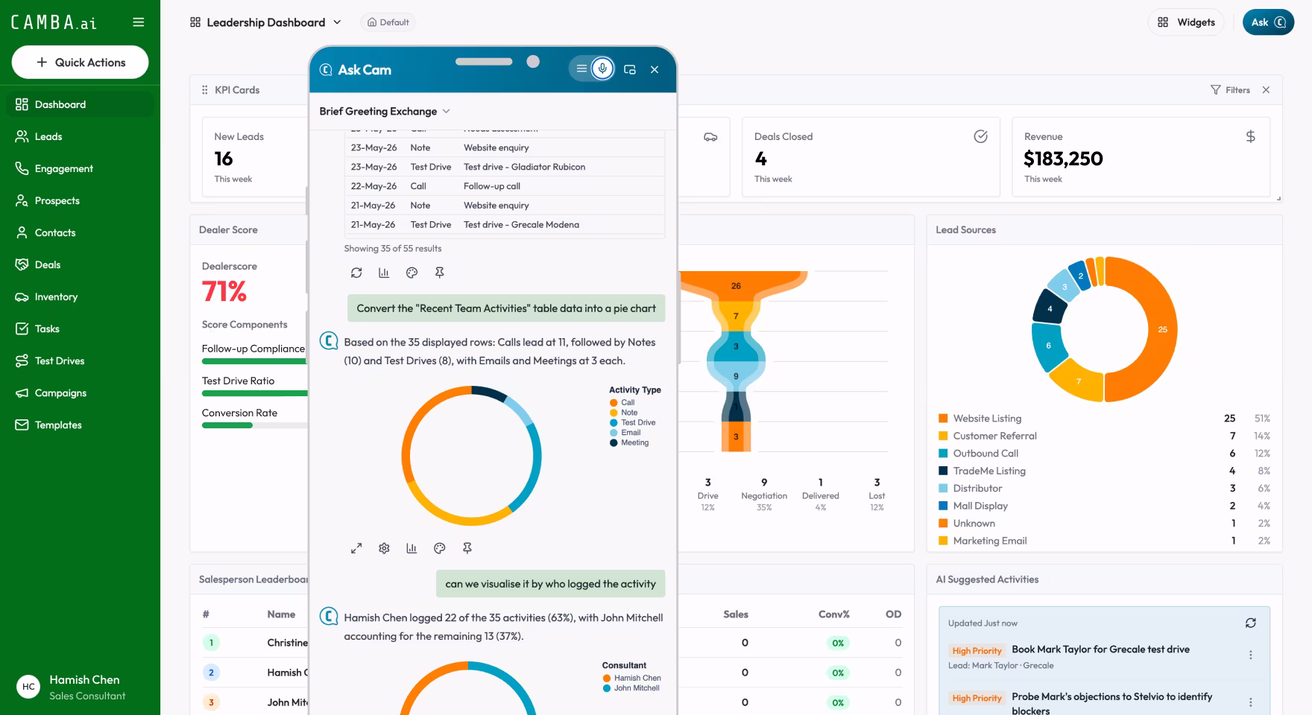
Task: Open Campaigns in the sidebar
Action: click(x=81, y=393)
